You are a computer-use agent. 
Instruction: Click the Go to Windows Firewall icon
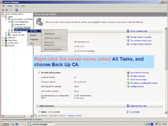tap(128, 73)
